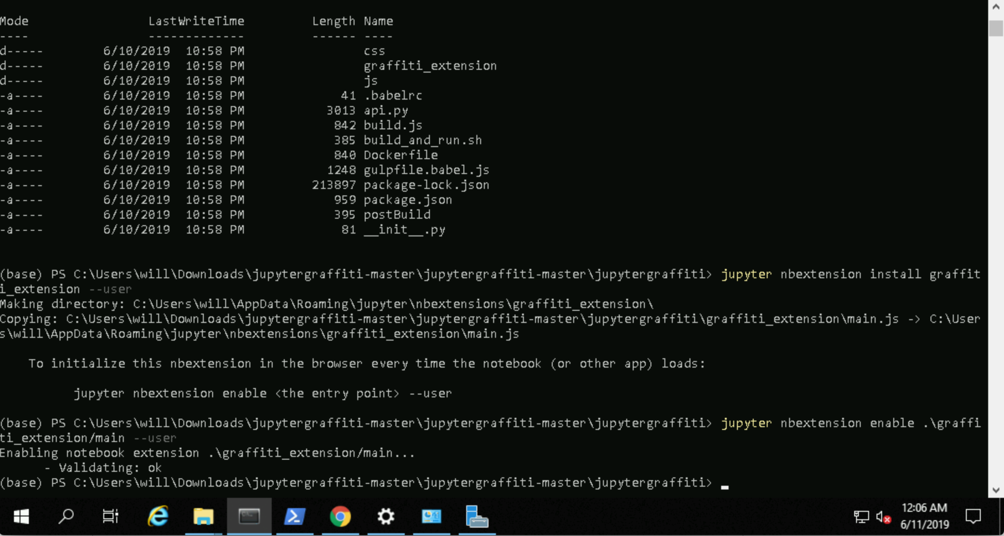
Task: Click the taskbar search magnifier icon
Action: point(66,516)
